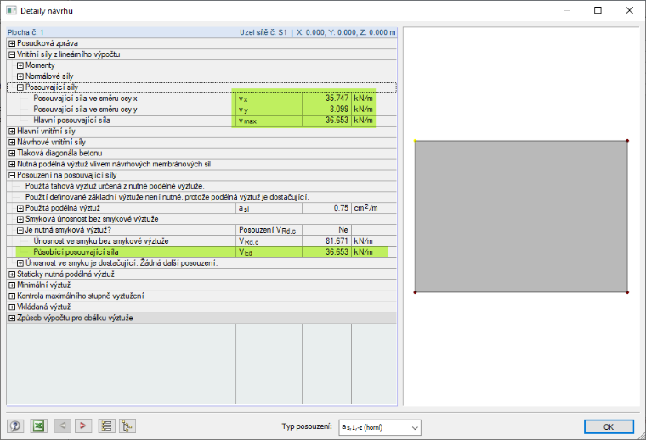This screenshot has height=440, width=646.
Task: Click the Posouzení VRd,c symbol cell
Action: (x=269, y=230)
